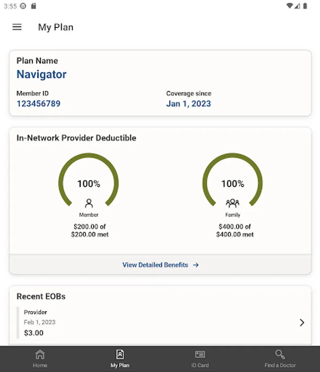Tap the Recent EOBs heading

click(41, 296)
